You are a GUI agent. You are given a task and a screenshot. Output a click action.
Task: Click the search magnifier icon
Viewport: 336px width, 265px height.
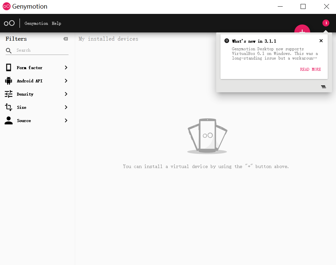9,51
